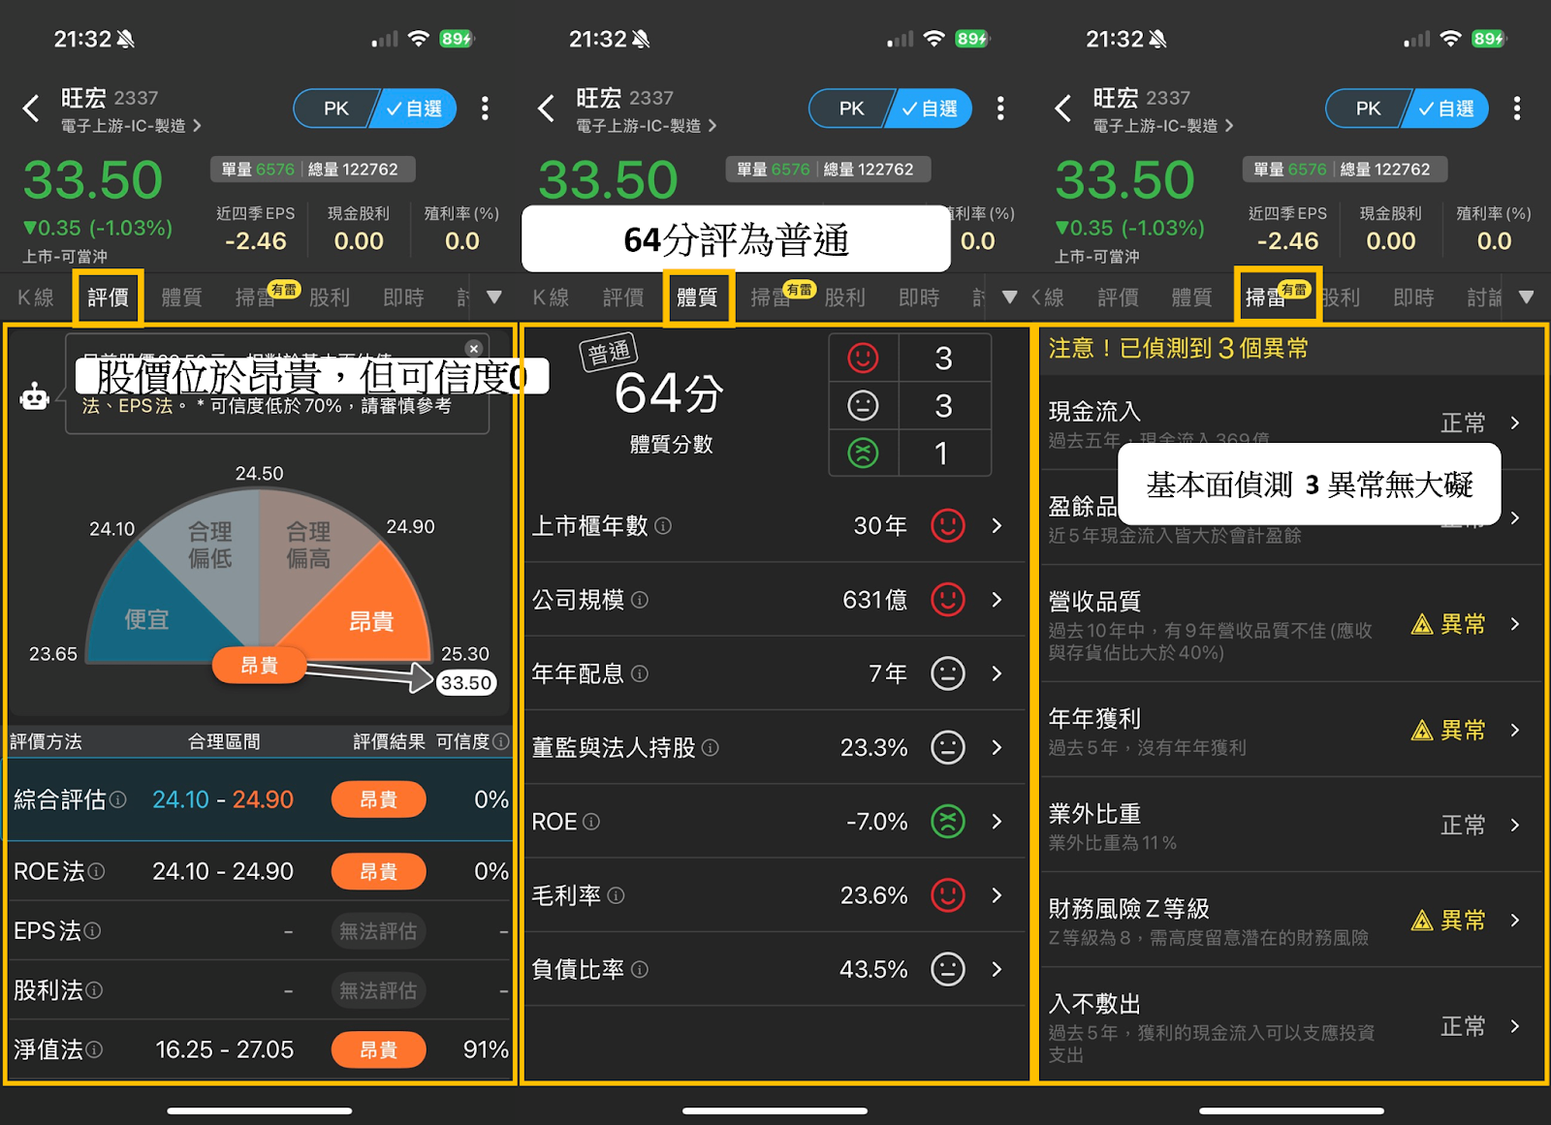Close the robot tip bubble
This screenshot has height=1125, width=1551.
(473, 348)
